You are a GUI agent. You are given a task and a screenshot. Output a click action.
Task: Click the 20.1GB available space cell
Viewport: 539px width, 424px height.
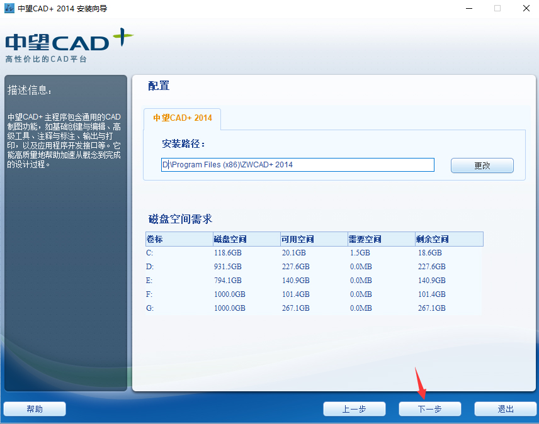click(x=294, y=253)
